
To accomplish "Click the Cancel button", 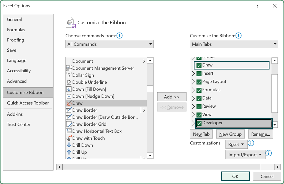I will click(x=267, y=176).
